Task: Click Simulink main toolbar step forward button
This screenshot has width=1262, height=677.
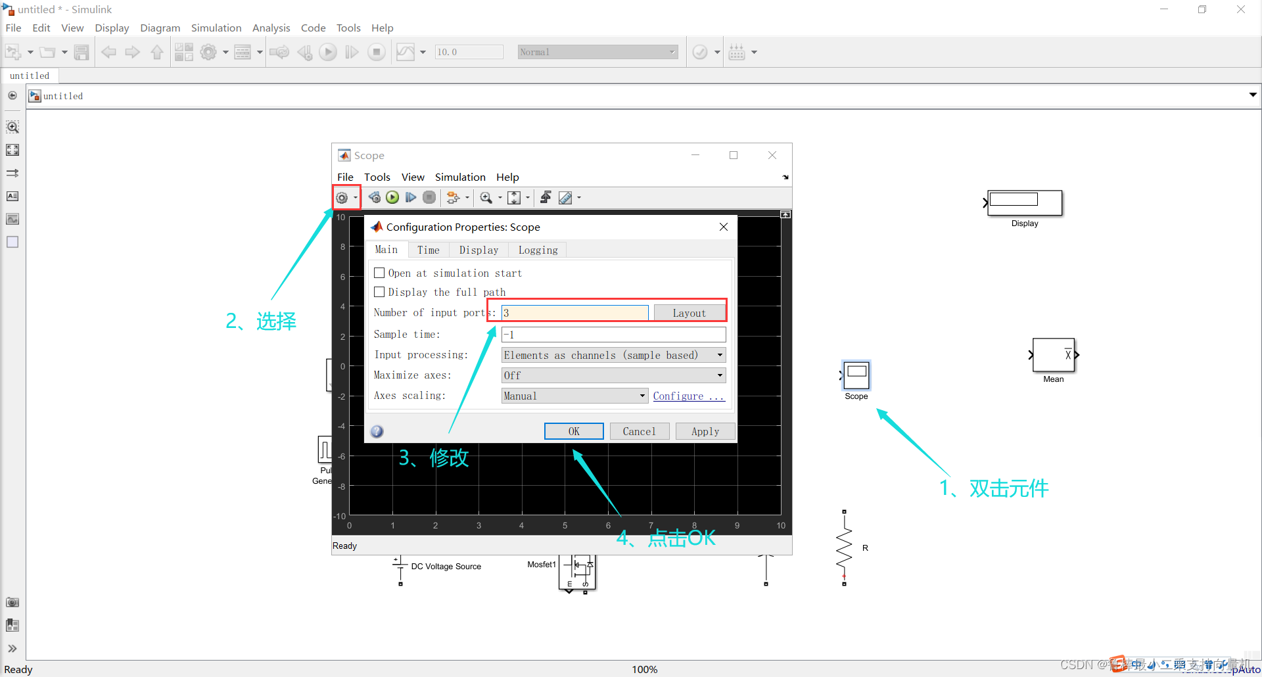Action: pos(352,52)
